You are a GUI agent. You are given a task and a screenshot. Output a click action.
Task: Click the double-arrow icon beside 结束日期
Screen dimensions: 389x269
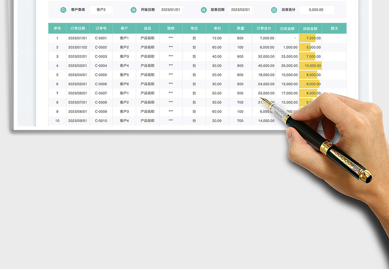point(204,10)
